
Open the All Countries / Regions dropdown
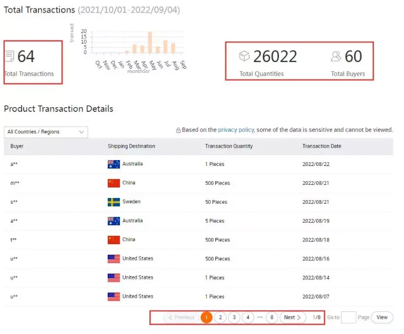pyautogui.click(x=45, y=132)
